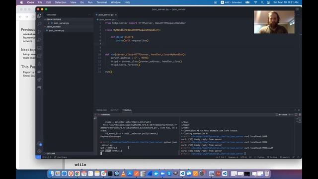Click json_server.py in the breadcrumb
The height and width of the screenshot is (179, 318).
107,19
